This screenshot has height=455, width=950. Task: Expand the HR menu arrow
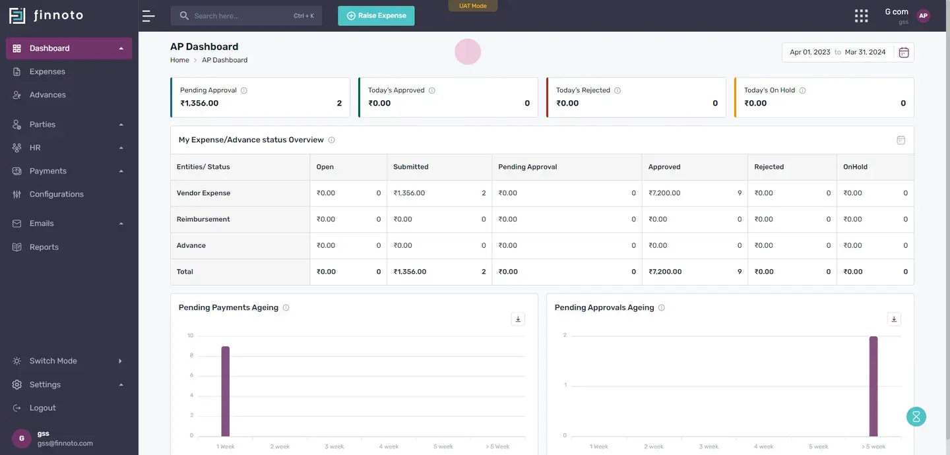[121, 148]
